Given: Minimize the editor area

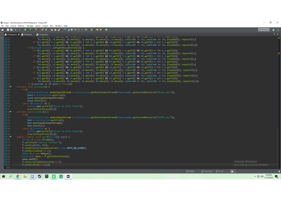Looking at the screenshot, I should [x=274, y=34].
